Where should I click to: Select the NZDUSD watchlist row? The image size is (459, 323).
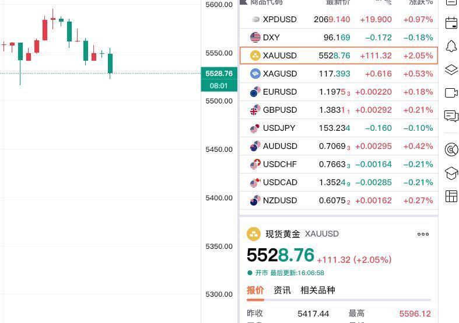tap(339, 200)
